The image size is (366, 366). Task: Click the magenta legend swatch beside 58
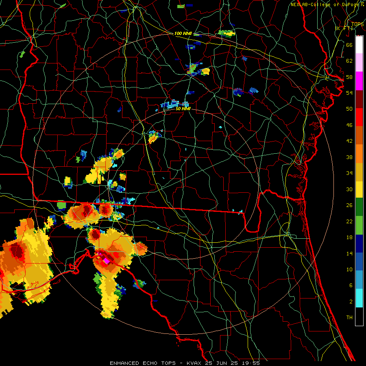[359, 81]
